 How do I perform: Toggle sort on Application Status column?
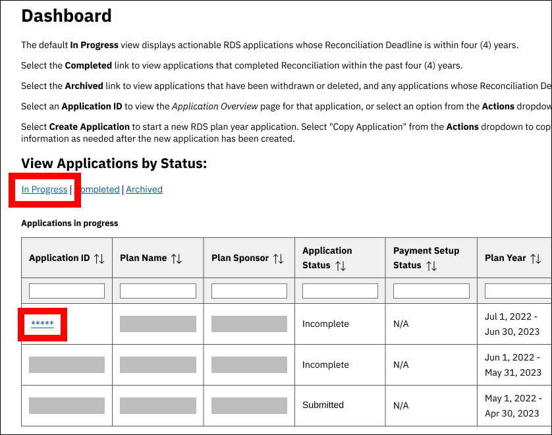(x=341, y=266)
